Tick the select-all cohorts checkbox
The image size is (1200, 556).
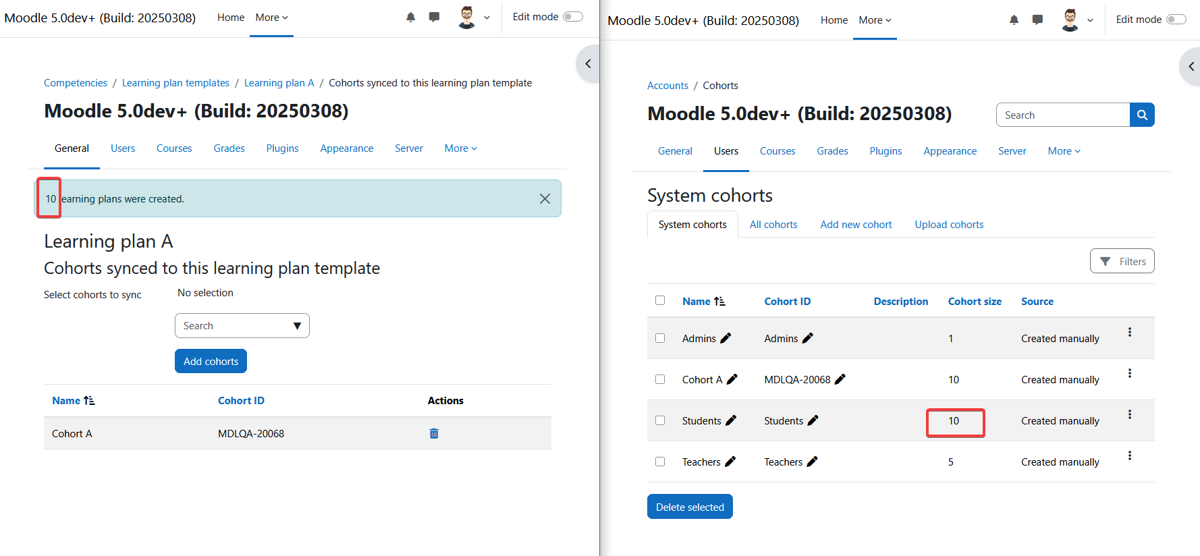660,300
